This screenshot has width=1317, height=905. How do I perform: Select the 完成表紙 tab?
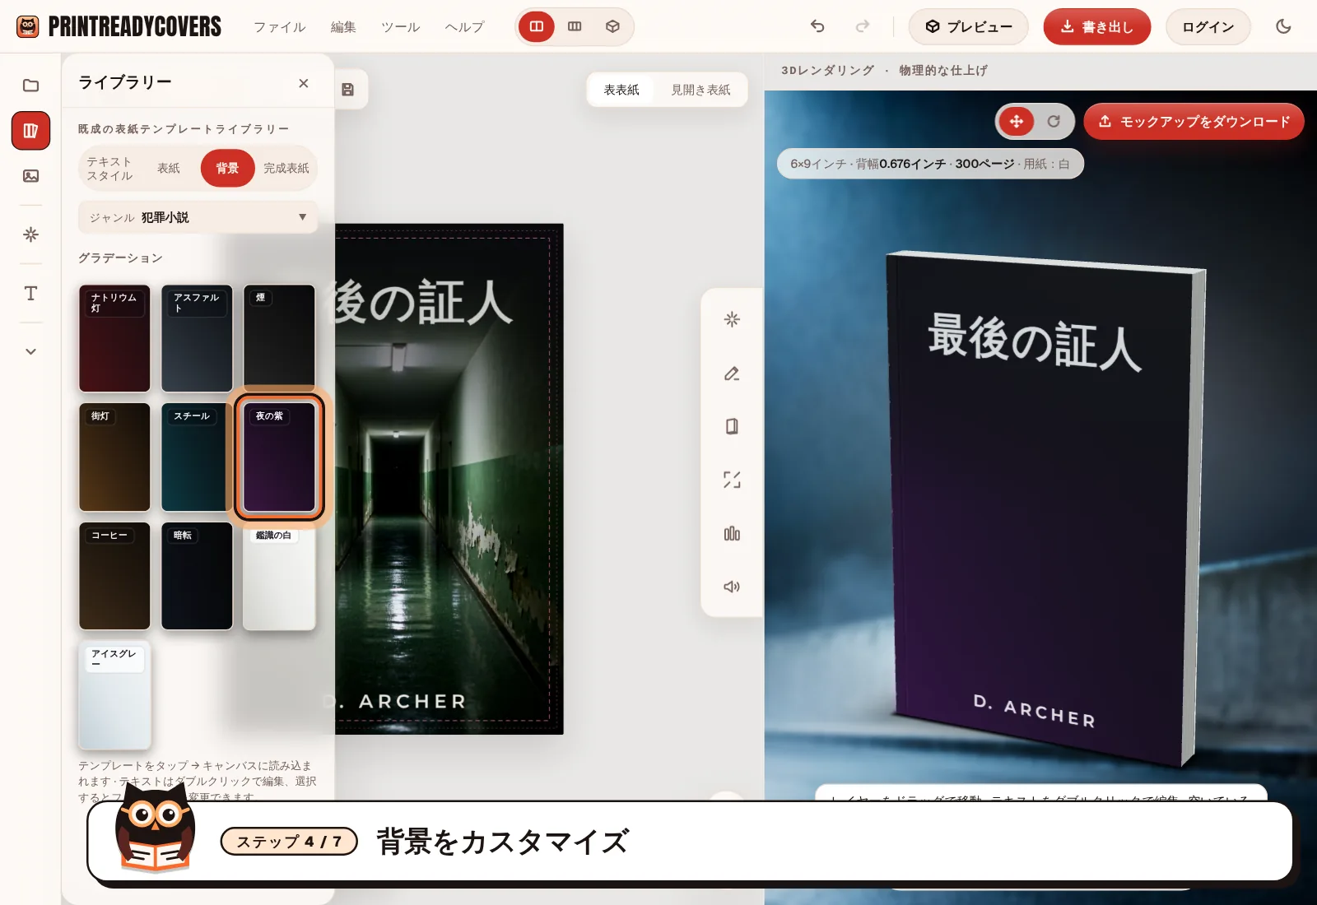286,169
